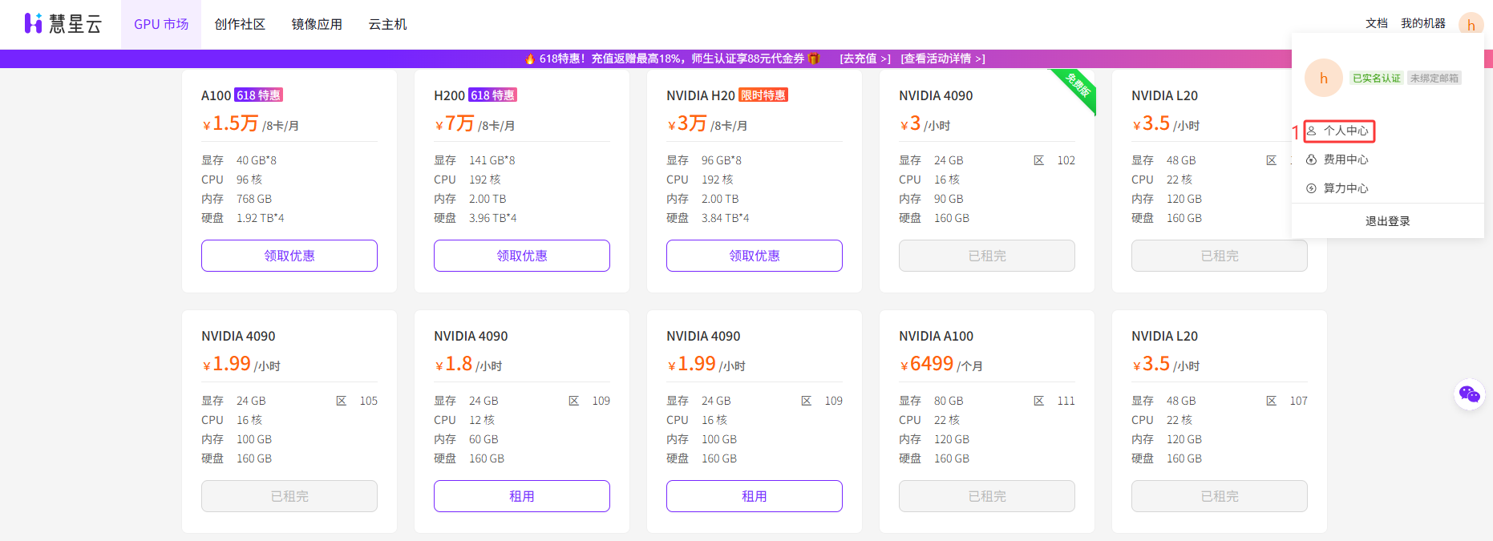This screenshot has height=541, width=1493.
Task: Click the money bag icon for 费用中心
Action: (x=1312, y=159)
